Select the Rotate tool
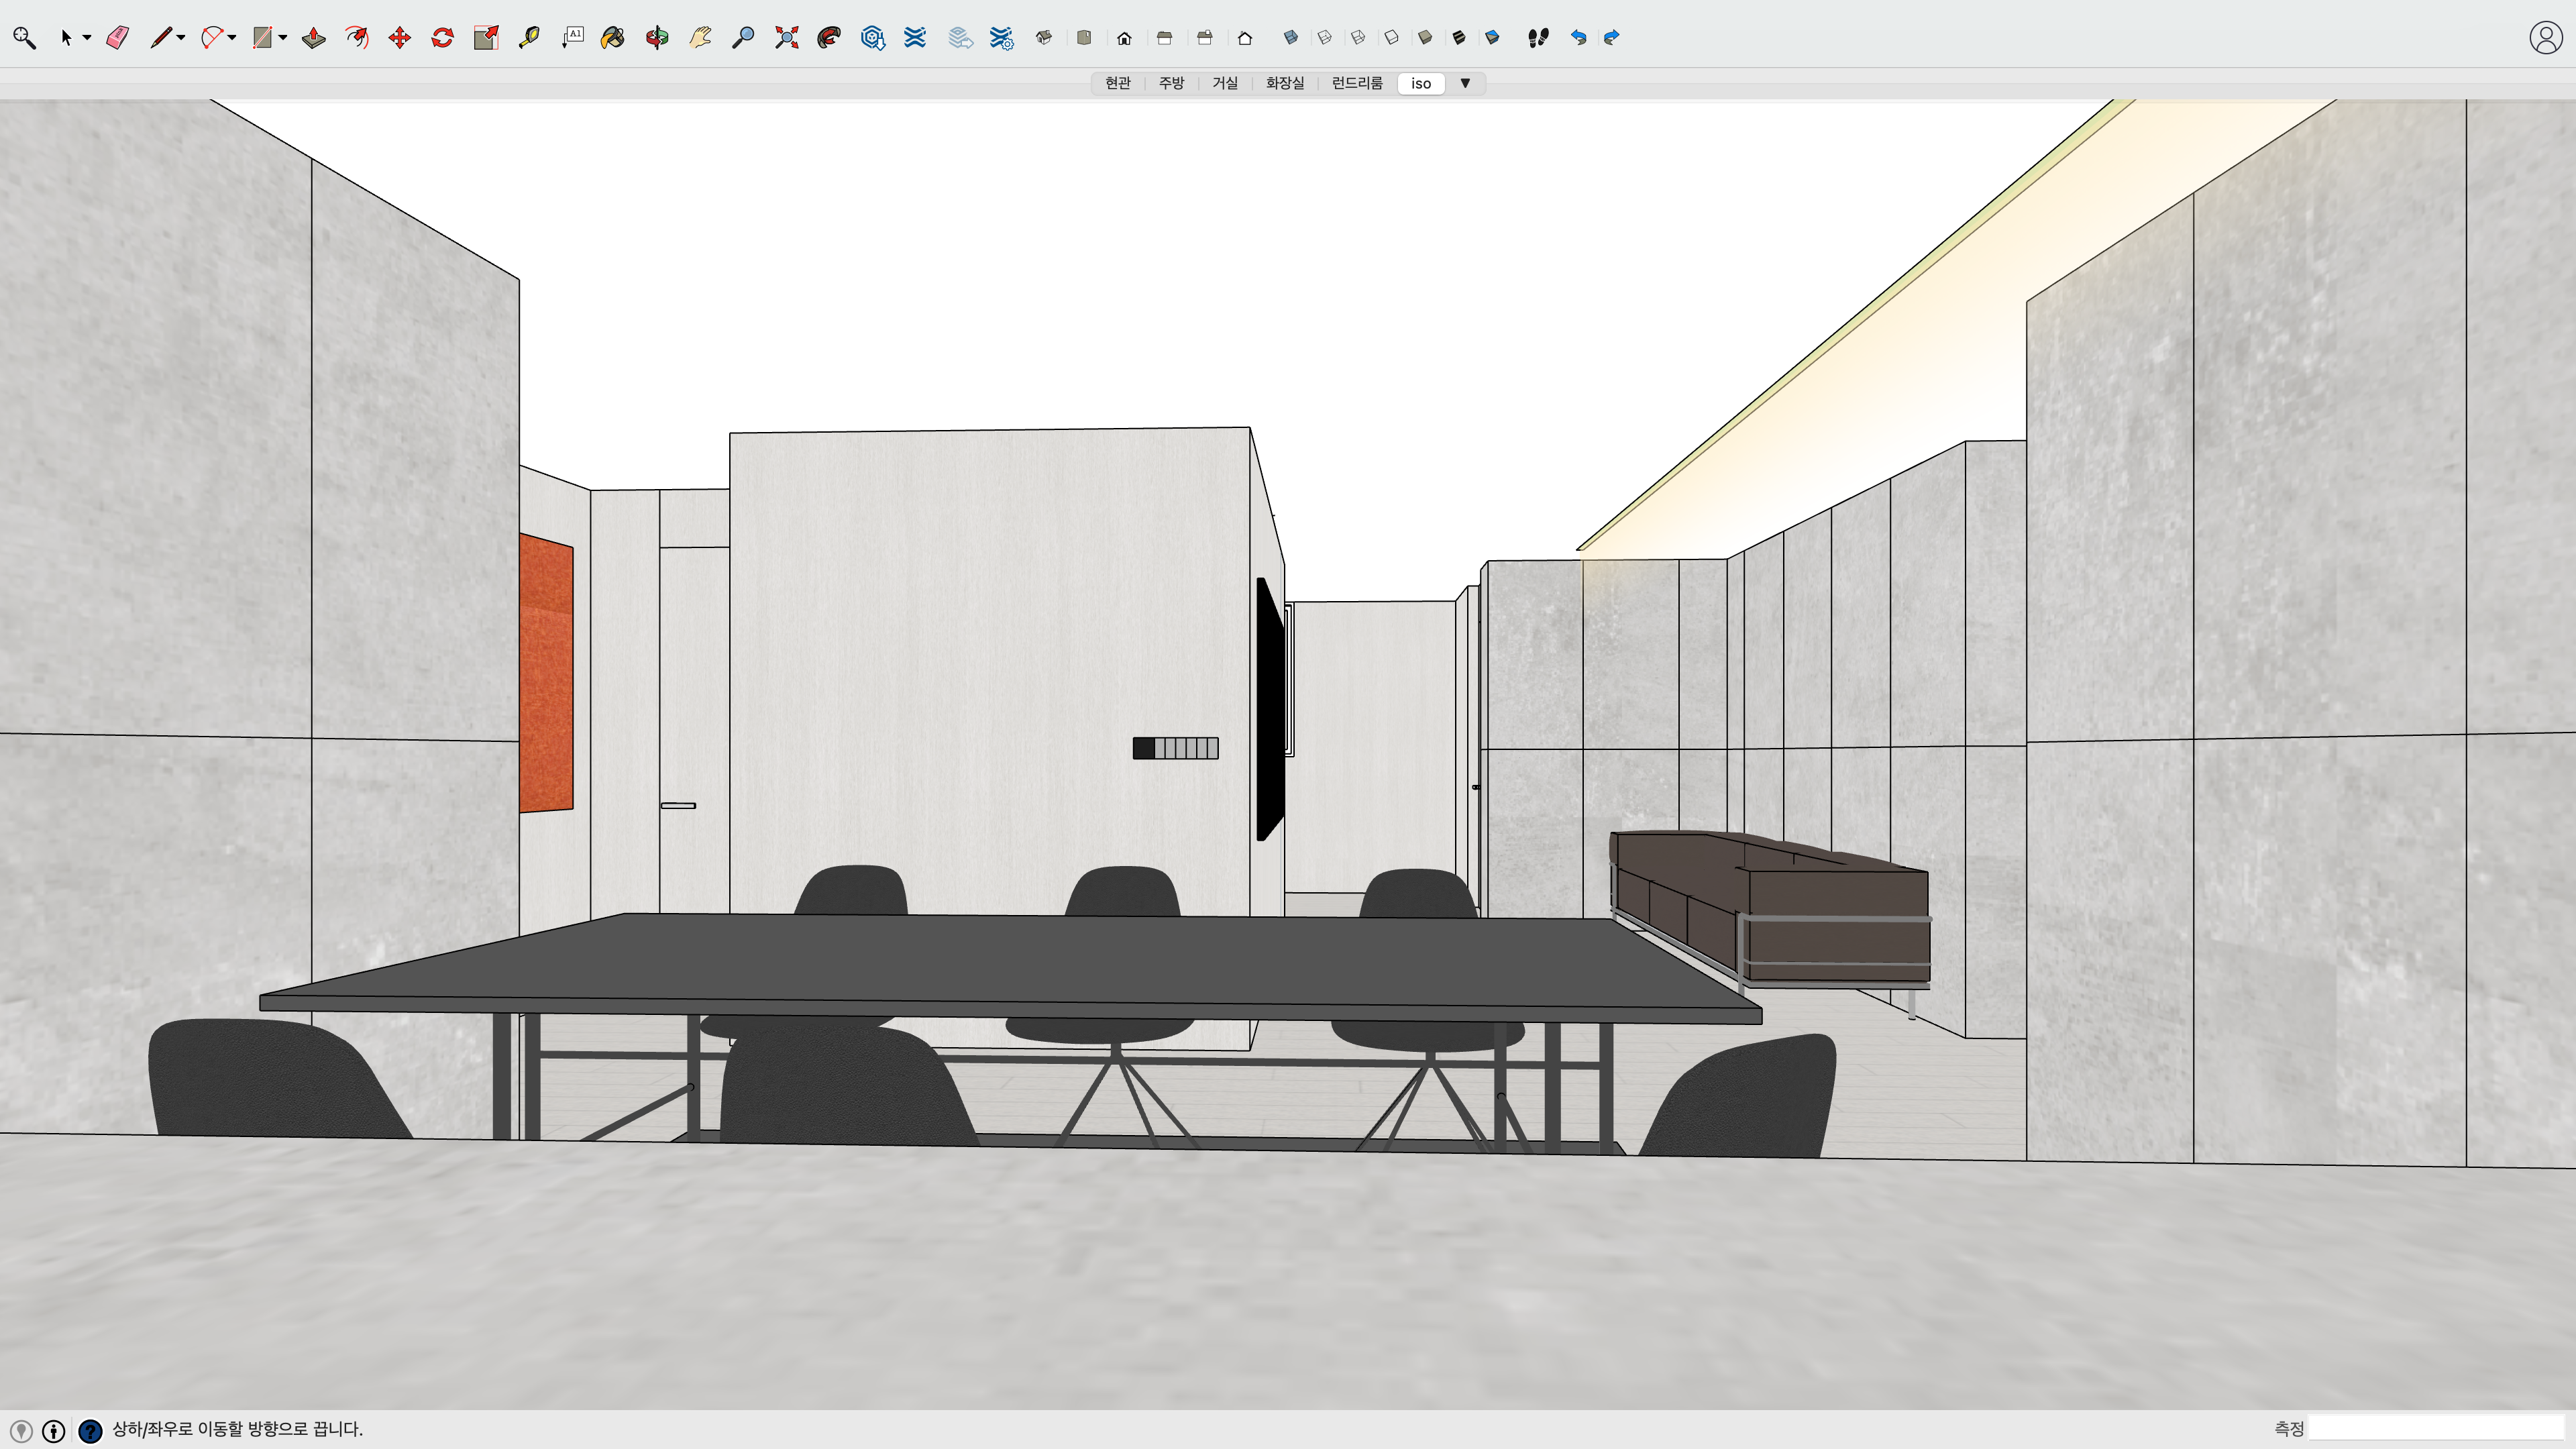The width and height of the screenshot is (2576, 1449). [x=442, y=38]
